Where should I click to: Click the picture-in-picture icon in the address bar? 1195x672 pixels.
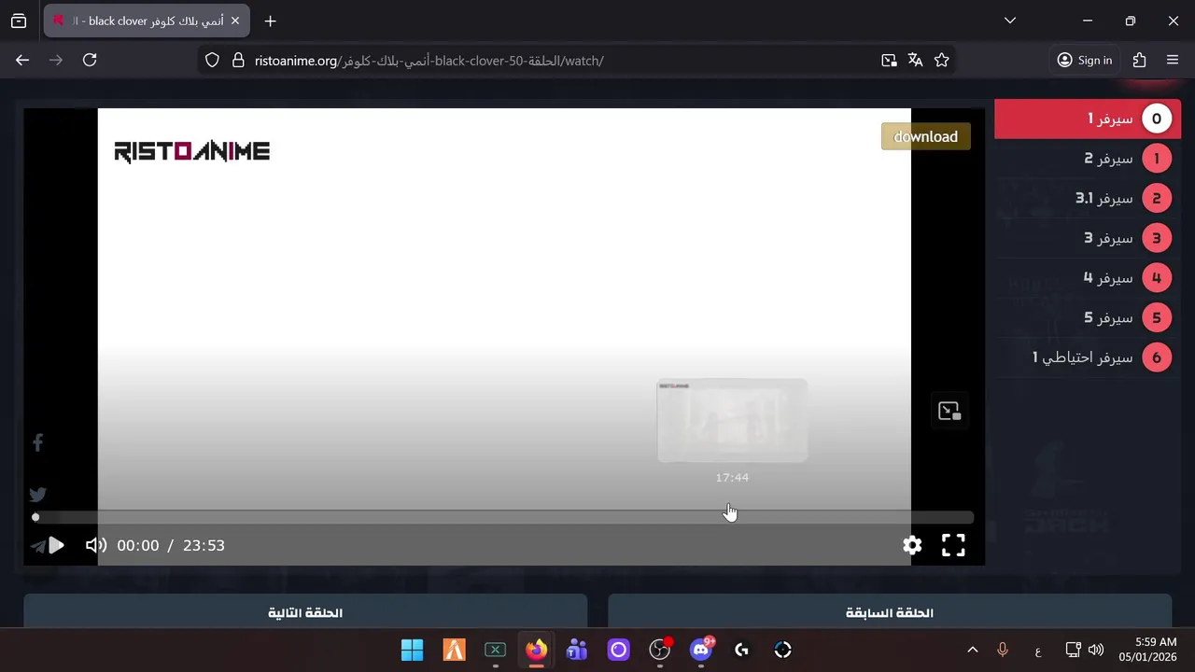(889, 60)
